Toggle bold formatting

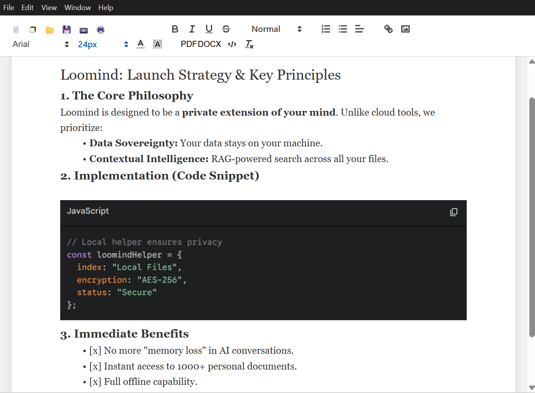(x=175, y=29)
